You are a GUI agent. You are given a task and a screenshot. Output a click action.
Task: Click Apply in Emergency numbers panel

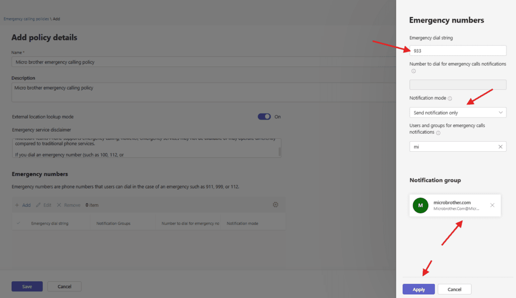418,289
